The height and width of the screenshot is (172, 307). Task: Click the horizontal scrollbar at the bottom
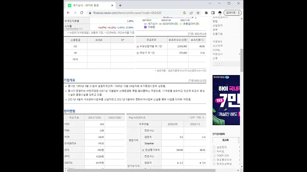(x=141, y=170)
